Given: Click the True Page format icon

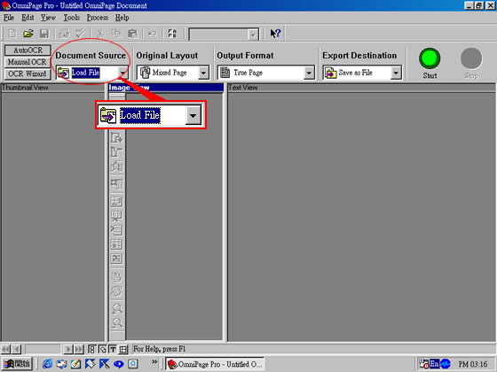Looking at the screenshot, I should tap(225, 73).
